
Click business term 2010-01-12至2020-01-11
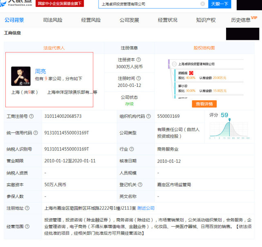click(70, 161)
